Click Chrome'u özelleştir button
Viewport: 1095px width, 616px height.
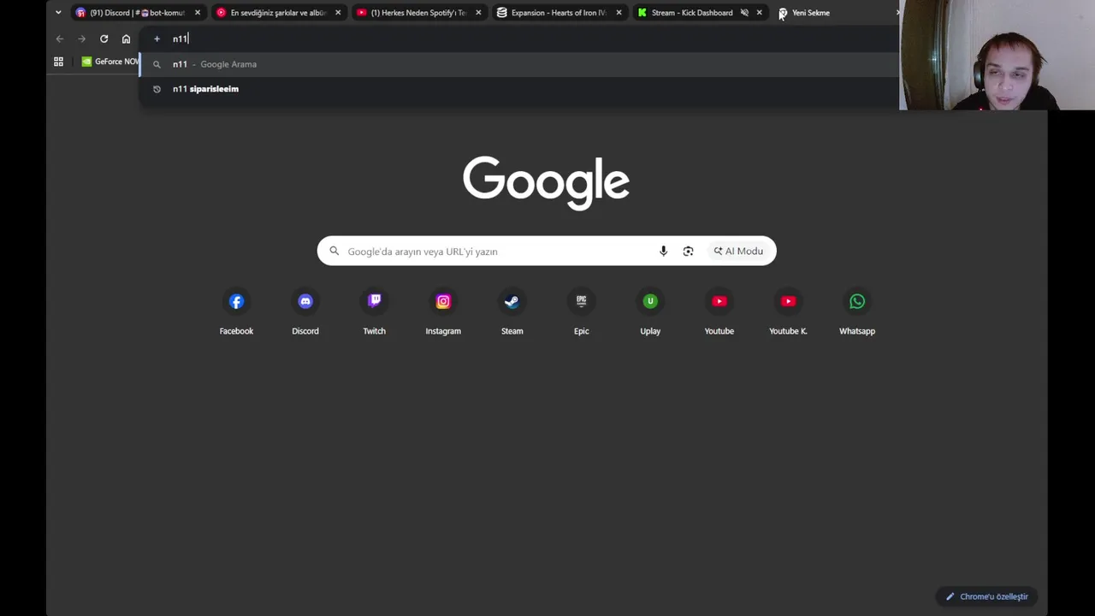(986, 596)
